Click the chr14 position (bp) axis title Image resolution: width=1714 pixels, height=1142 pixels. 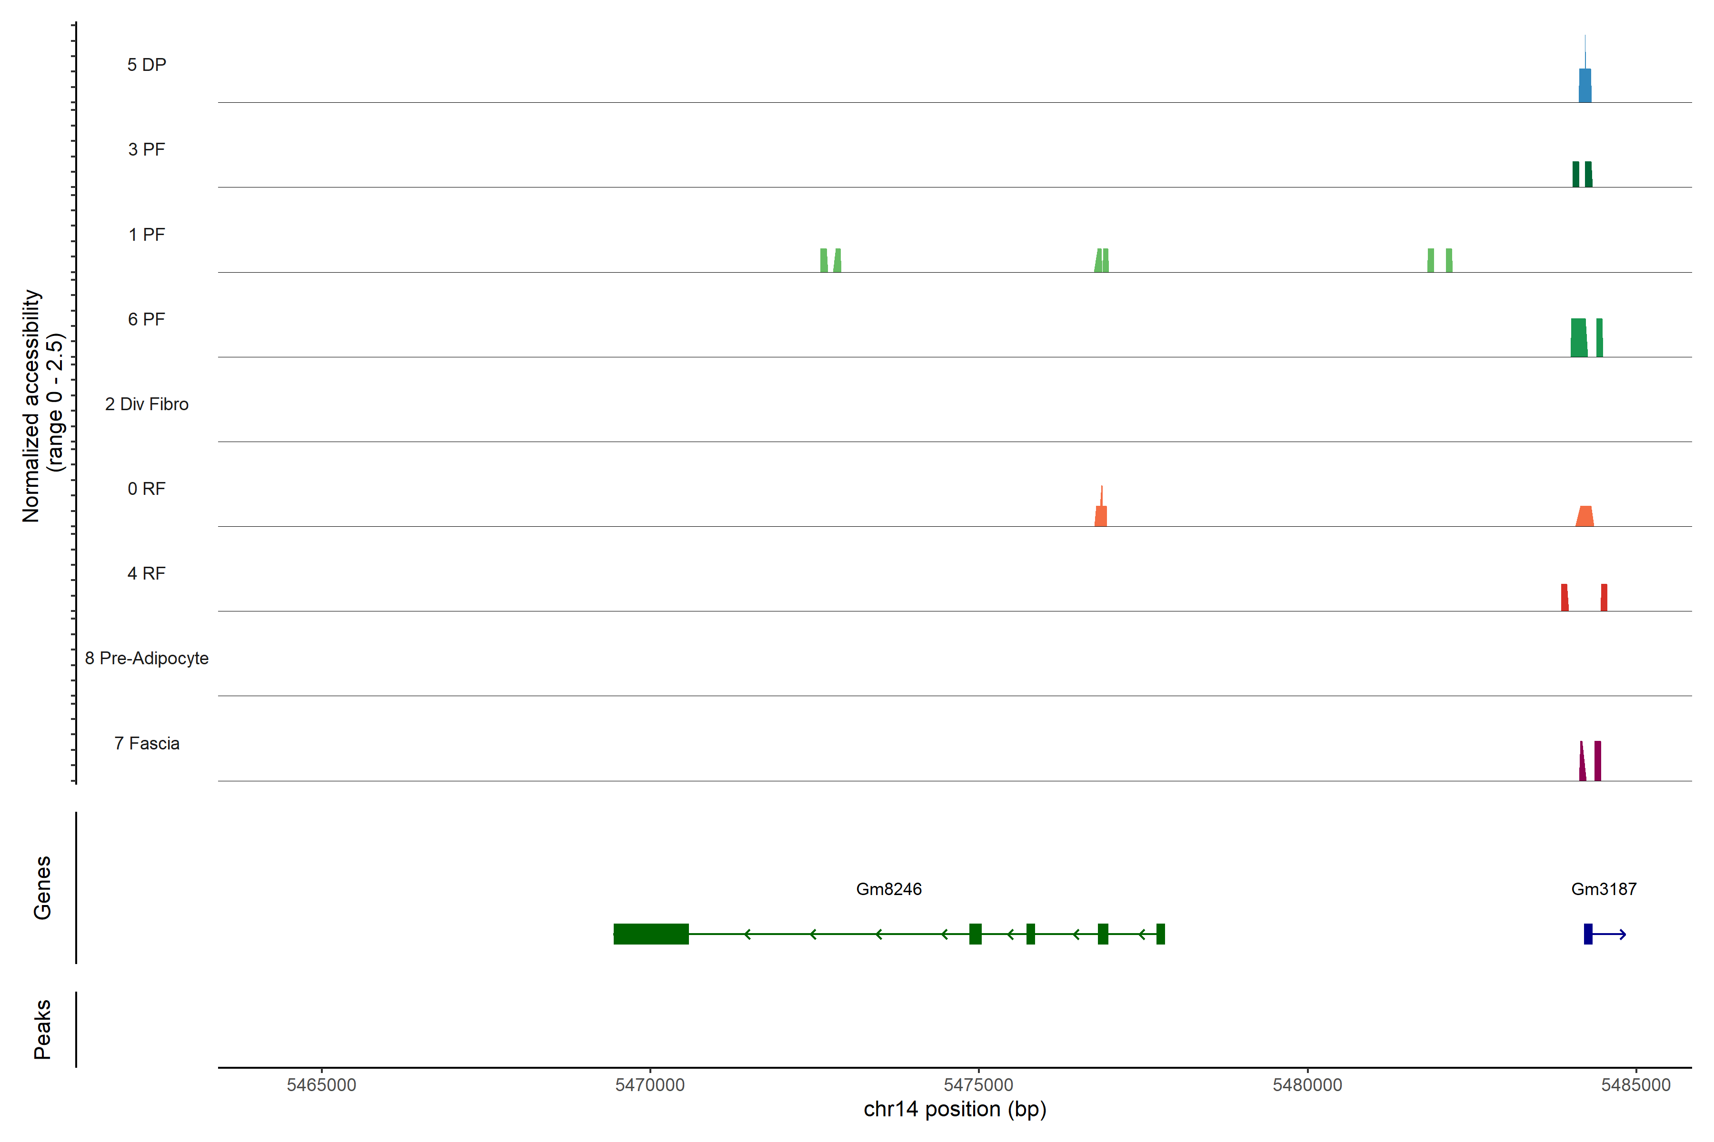coord(955,1109)
